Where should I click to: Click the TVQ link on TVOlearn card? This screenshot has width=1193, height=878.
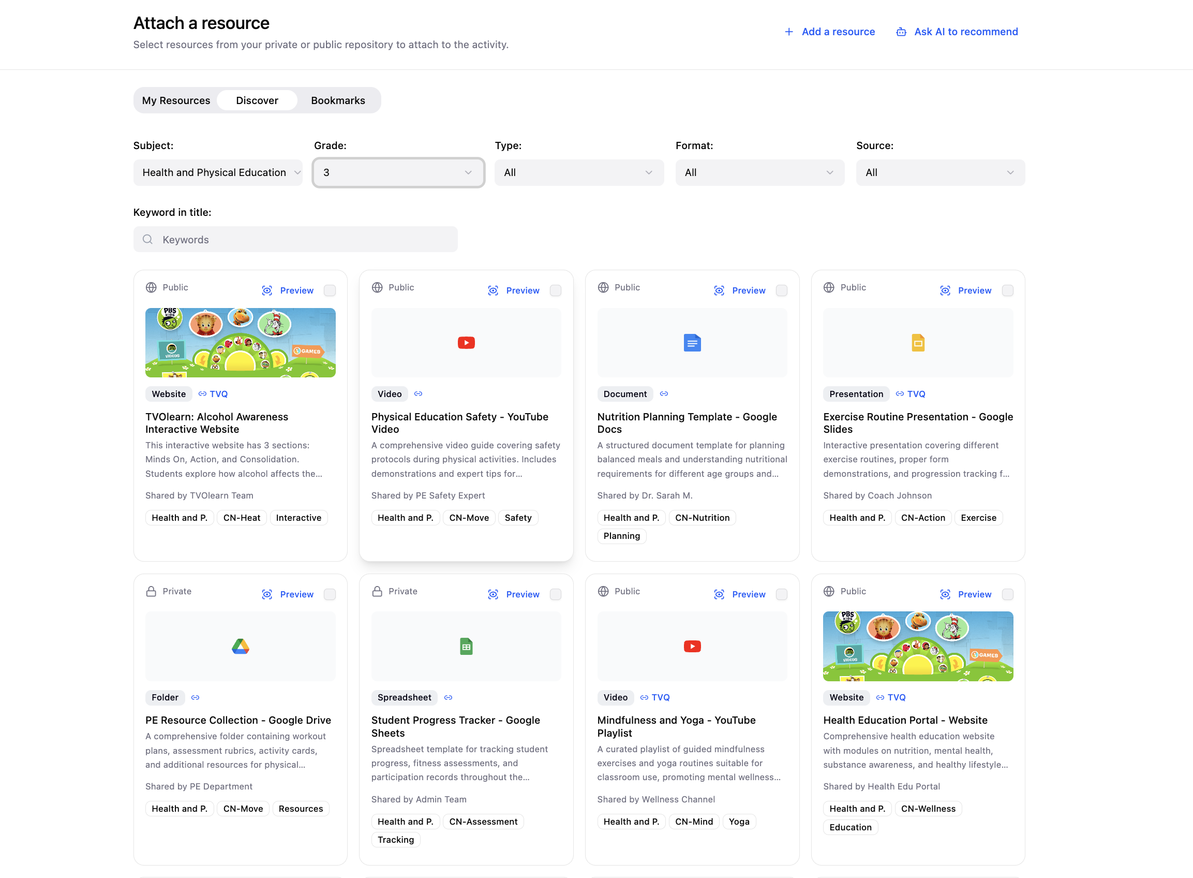219,393
